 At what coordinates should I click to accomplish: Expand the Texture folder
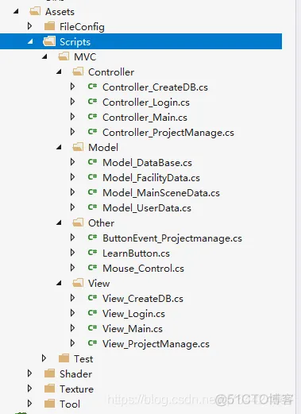(29, 389)
